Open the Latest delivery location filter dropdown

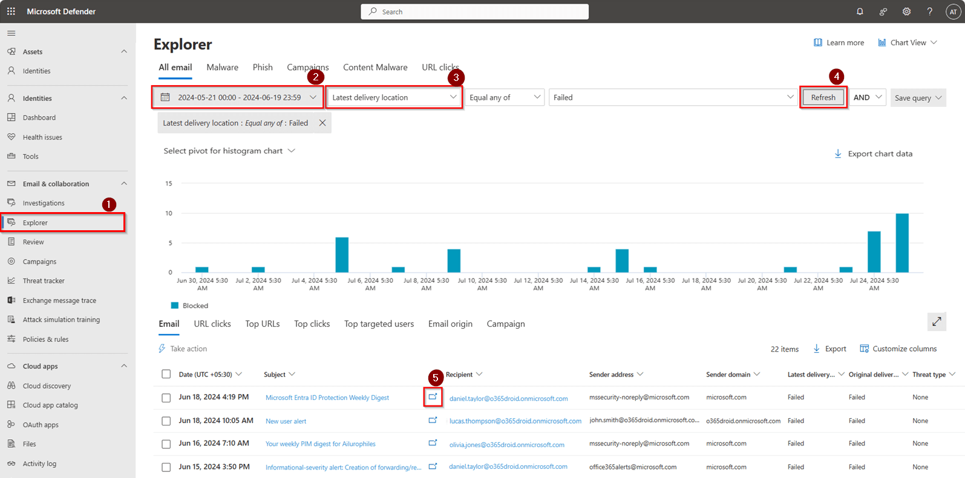(394, 97)
